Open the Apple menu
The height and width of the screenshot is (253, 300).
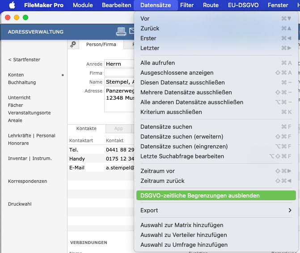coord(12,5)
